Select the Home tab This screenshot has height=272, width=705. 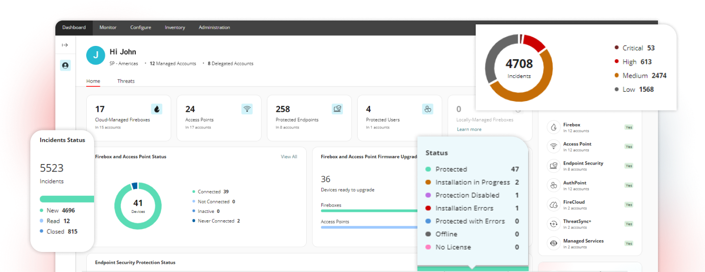click(x=93, y=81)
